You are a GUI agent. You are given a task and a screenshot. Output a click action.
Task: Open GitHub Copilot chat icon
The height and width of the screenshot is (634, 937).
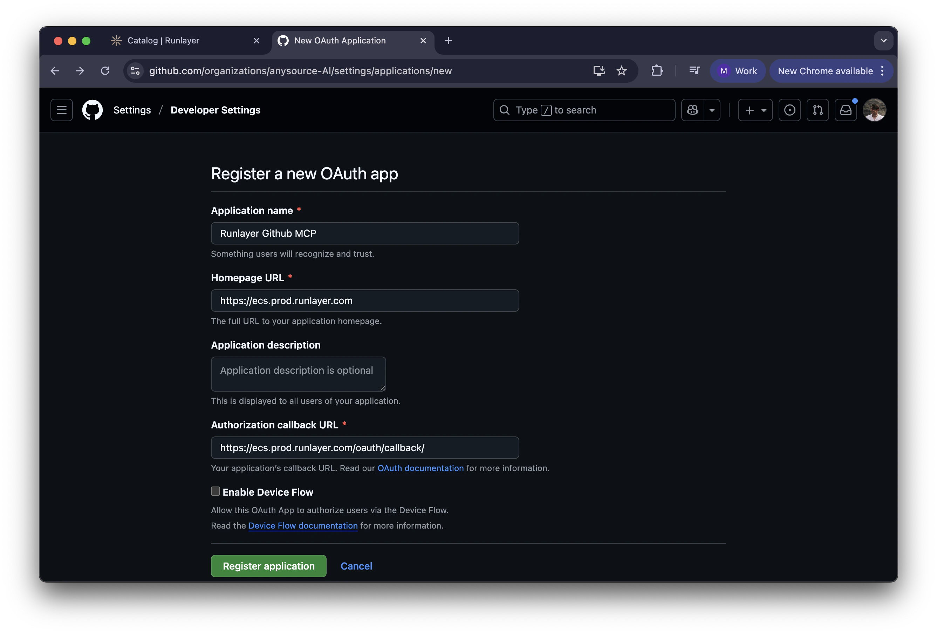tap(692, 110)
